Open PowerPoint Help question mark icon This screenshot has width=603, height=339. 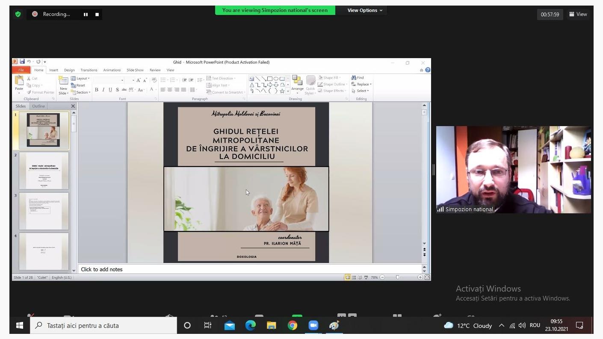[428, 70]
